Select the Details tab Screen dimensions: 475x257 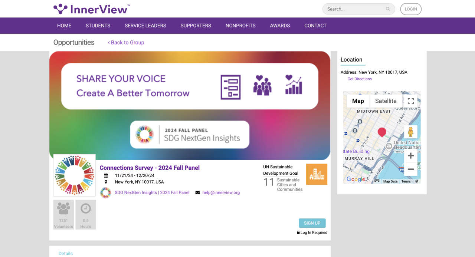(x=66, y=254)
